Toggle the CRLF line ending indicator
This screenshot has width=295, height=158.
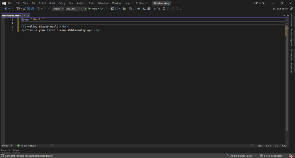[284, 146]
